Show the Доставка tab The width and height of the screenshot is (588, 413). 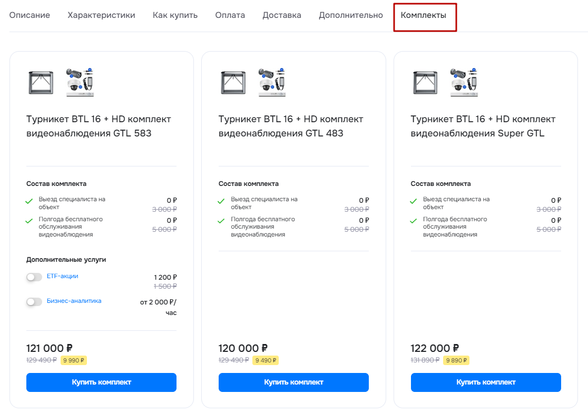pyautogui.click(x=282, y=15)
